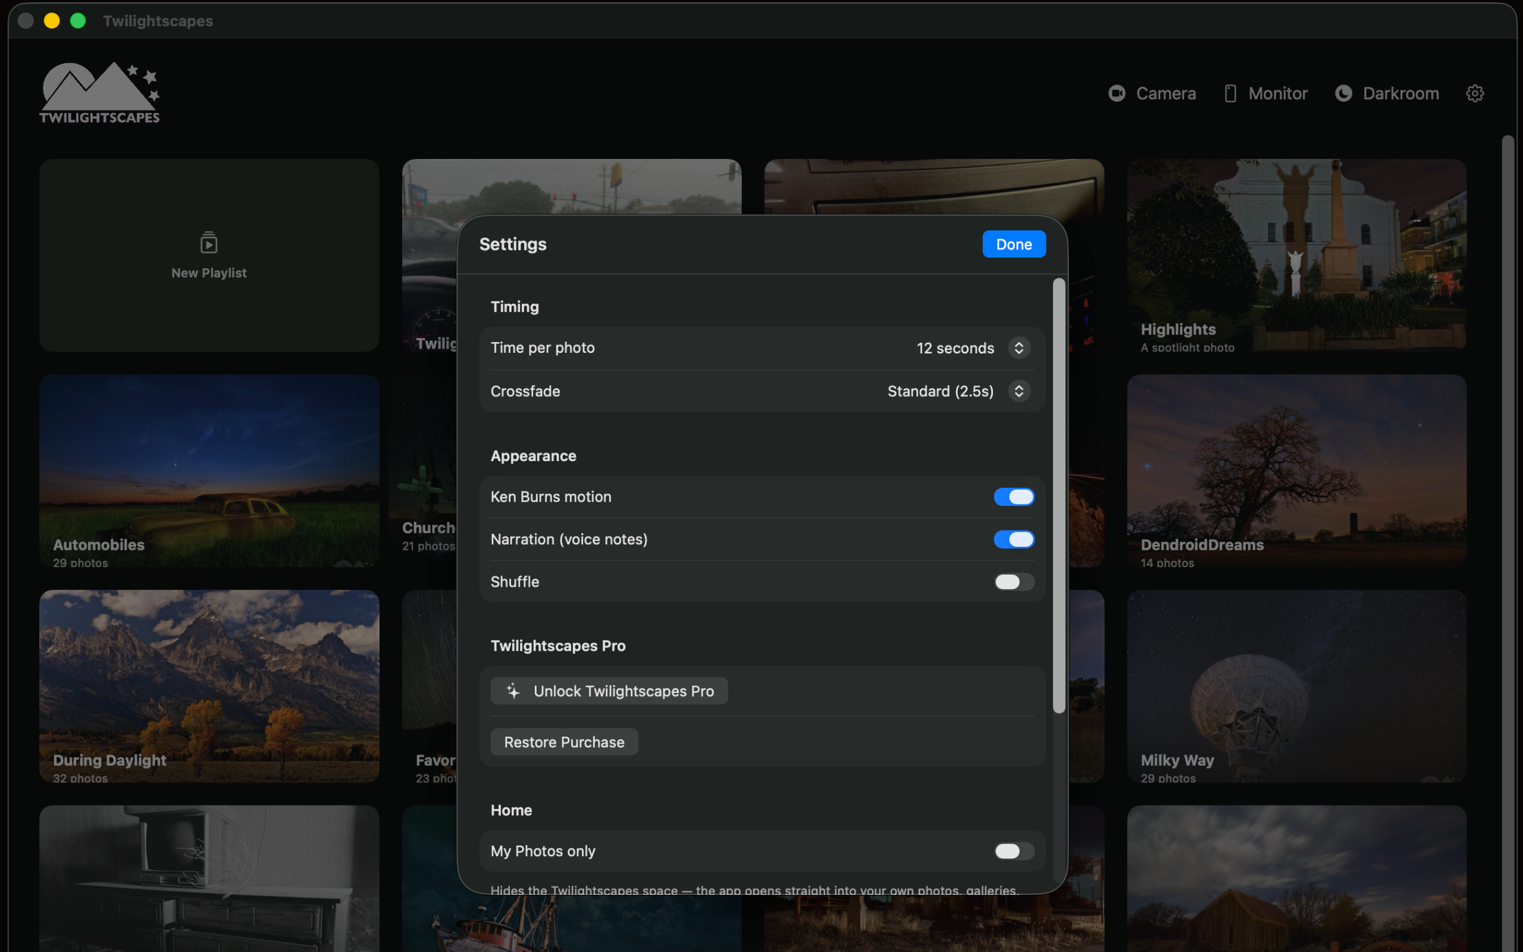Open settings with the gear icon
Screen dimensions: 1523x952
pos(1475,93)
